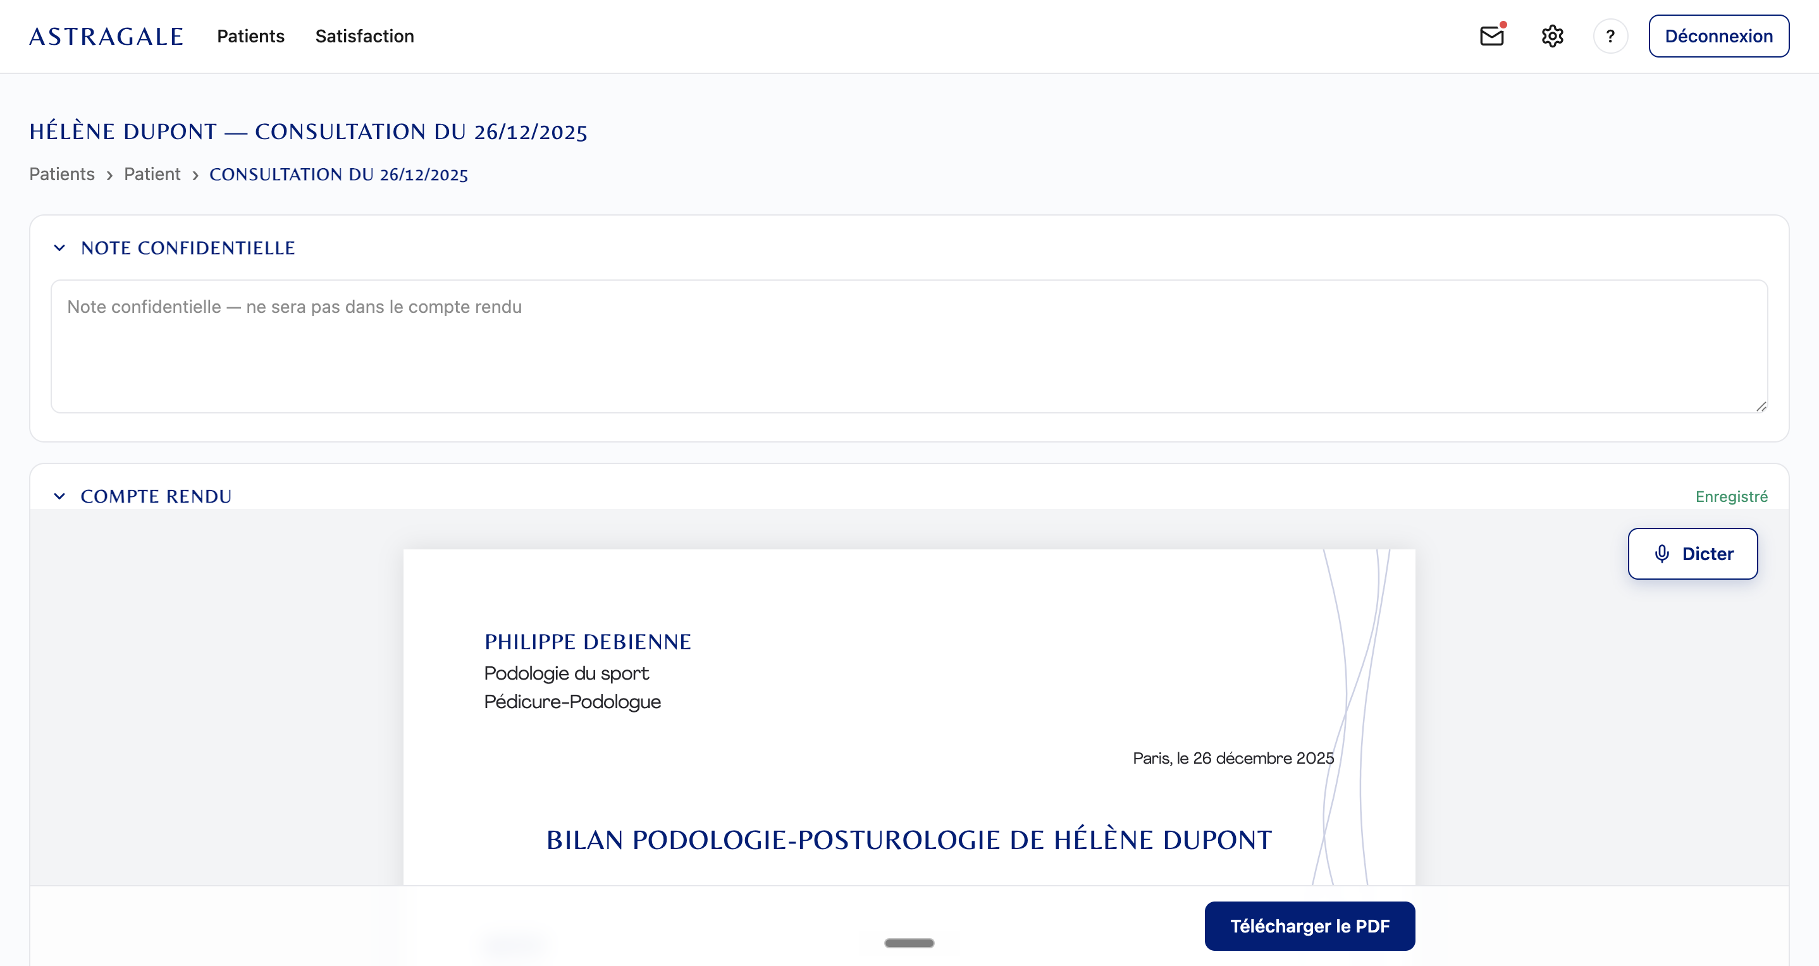Screen dimensions: 1819x966
Task: Click the question mark help button
Action: [1610, 36]
